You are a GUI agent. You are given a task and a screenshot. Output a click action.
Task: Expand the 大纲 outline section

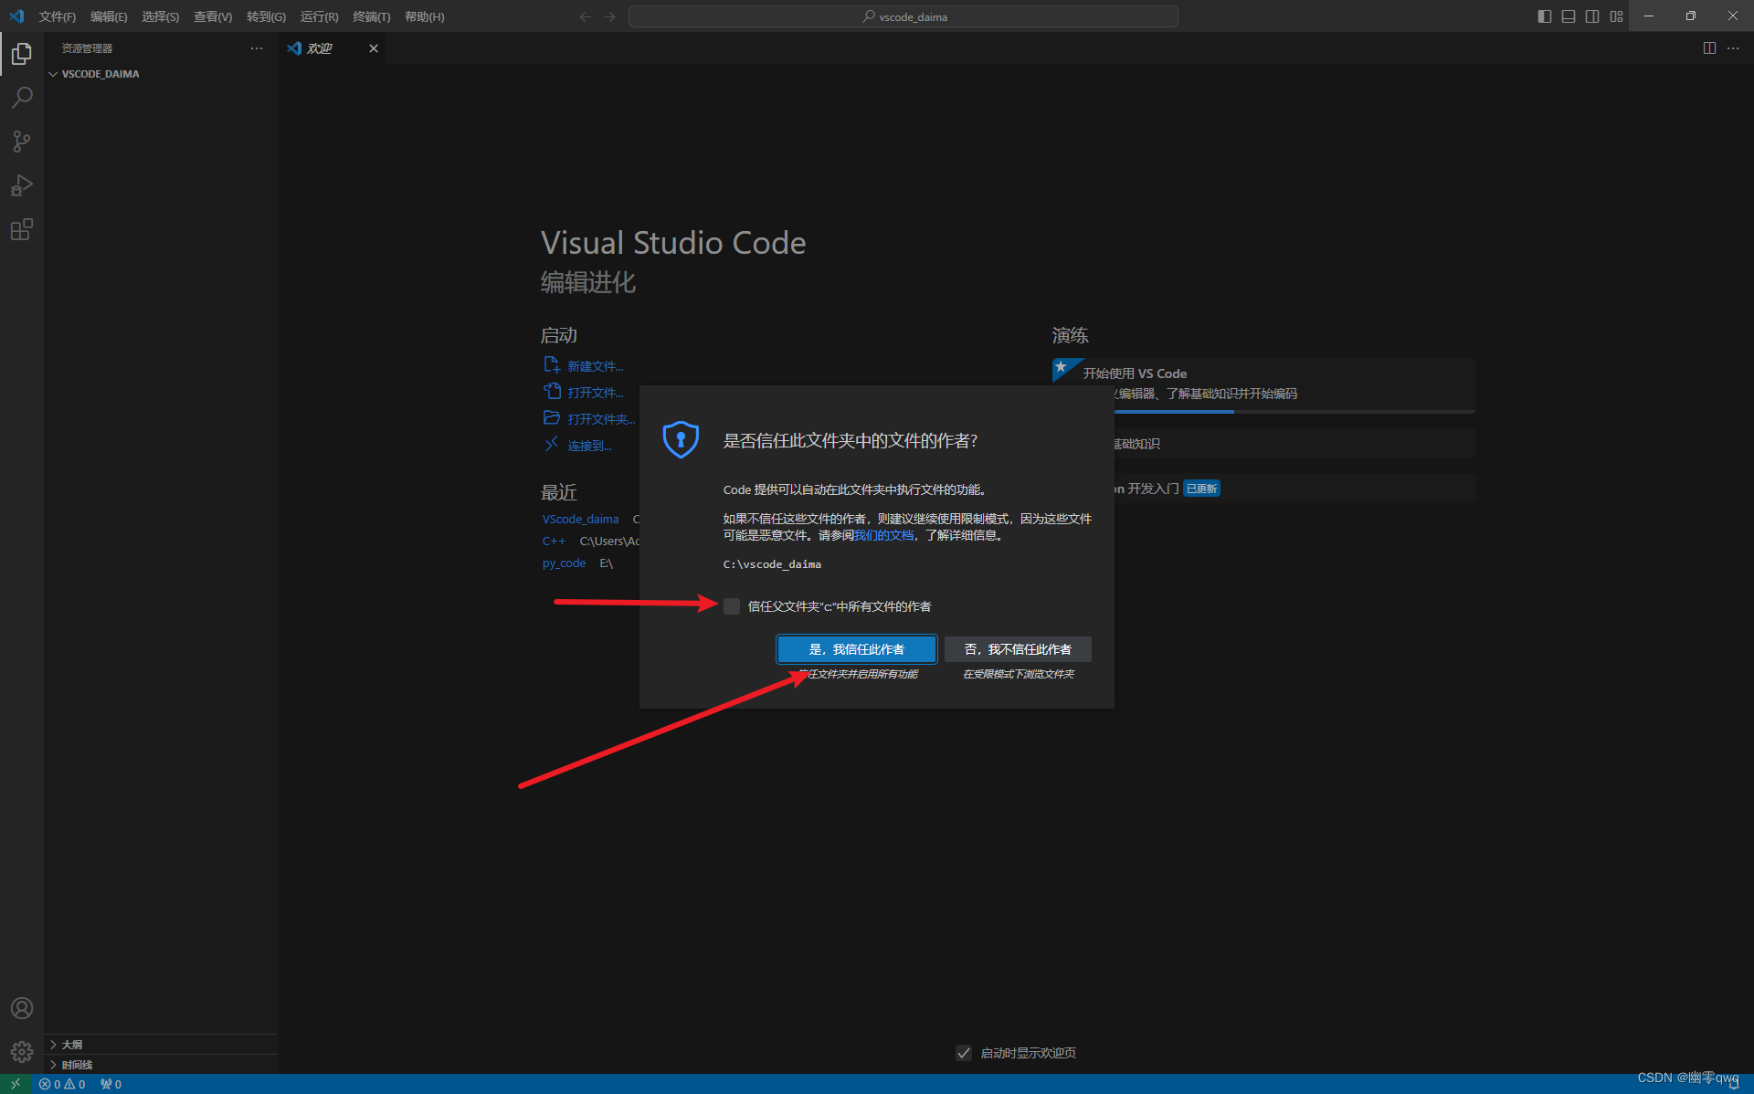tap(161, 1045)
